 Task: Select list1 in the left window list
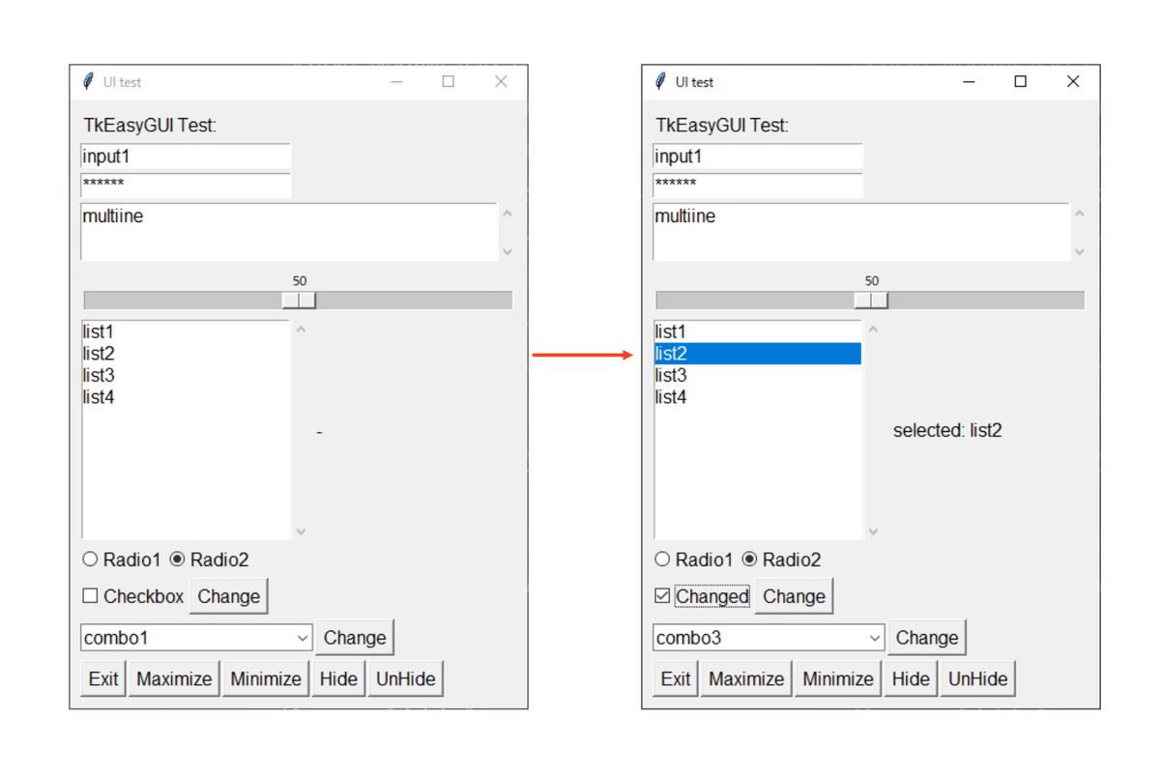click(x=186, y=332)
